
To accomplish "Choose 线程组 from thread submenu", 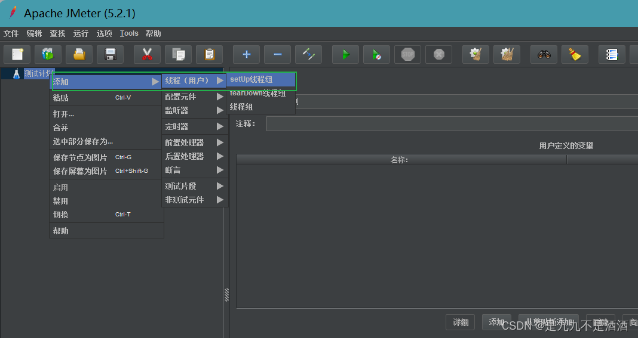I will point(261,107).
